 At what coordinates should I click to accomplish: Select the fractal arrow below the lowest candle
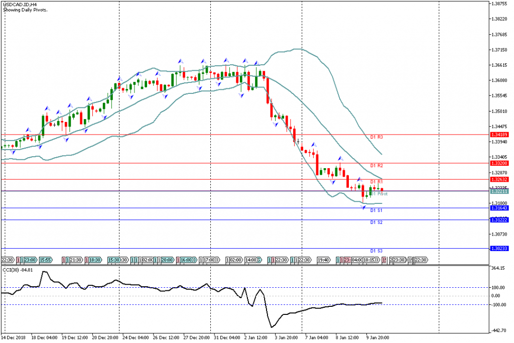tap(364, 207)
